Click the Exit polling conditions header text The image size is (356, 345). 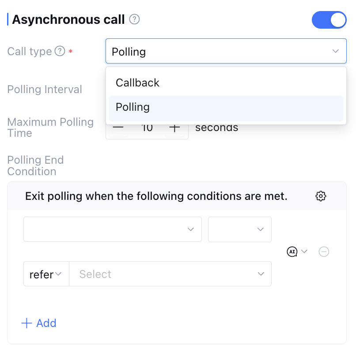(x=156, y=196)
